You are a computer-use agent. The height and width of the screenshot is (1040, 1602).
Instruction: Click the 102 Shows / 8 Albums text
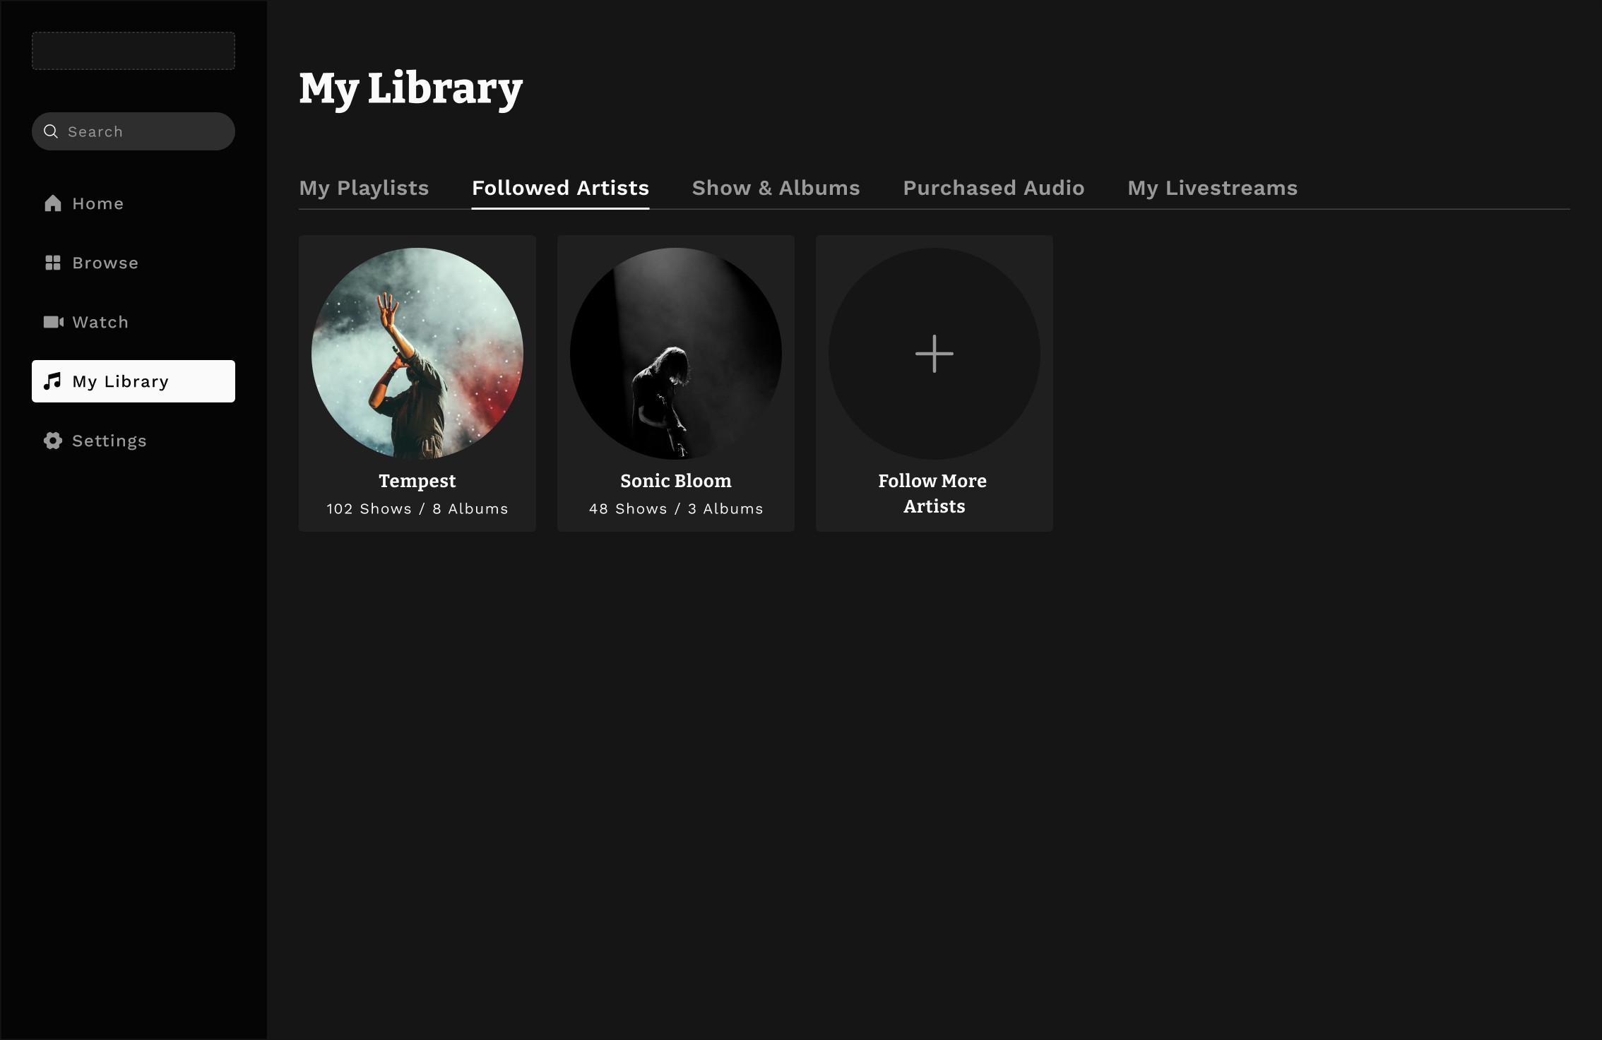click(417, 509)
